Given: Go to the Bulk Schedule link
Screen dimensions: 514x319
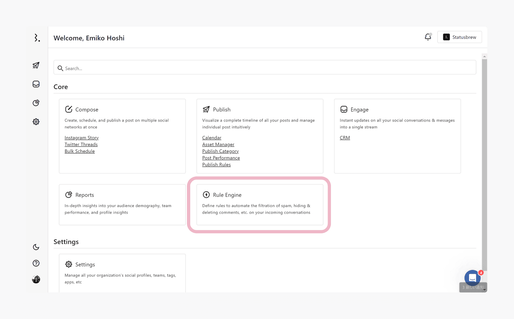Looking at the screenshot, I should coord(80,151).
